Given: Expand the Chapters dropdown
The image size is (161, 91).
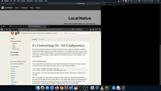Looking at the screenshot, I should coord(35,39).
